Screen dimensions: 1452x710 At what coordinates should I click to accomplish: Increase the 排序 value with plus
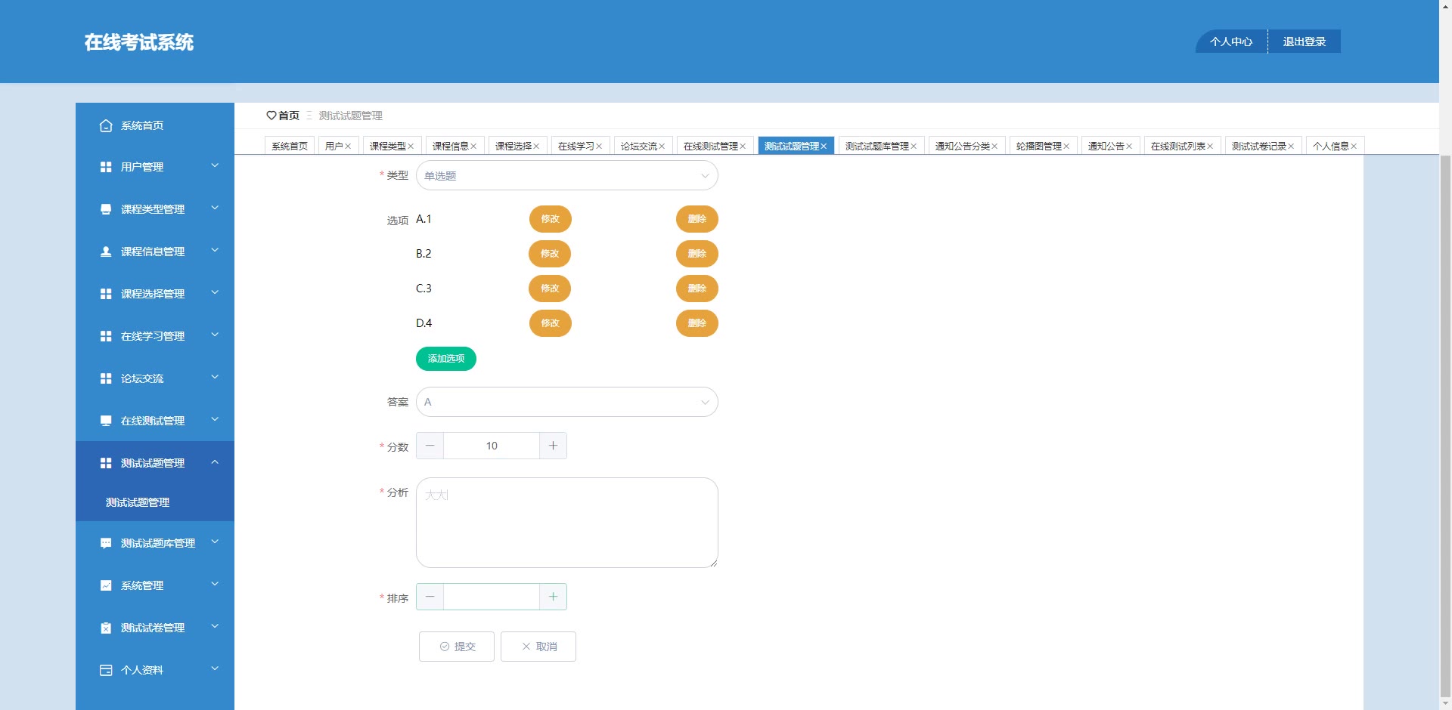pyautogui.click(x=553, y=597)
